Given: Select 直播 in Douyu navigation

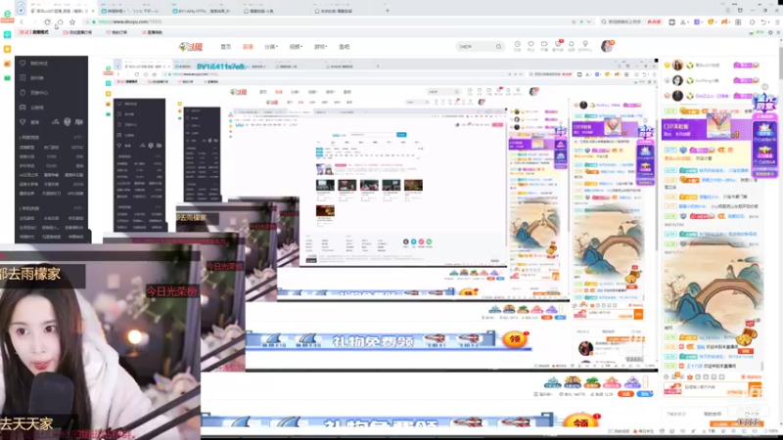Looking at the screenshot, I should (248, 46).
